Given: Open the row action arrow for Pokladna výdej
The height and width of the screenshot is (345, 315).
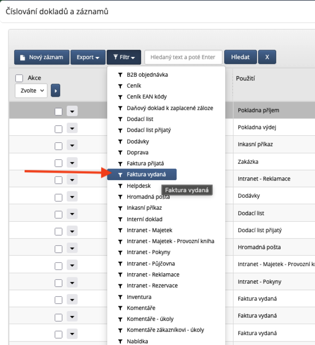Looking at the screenshot, I should pyautogui.click(x=72, y=128).
